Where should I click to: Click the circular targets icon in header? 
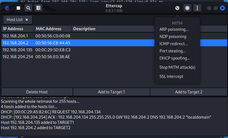tap(187, 8)
